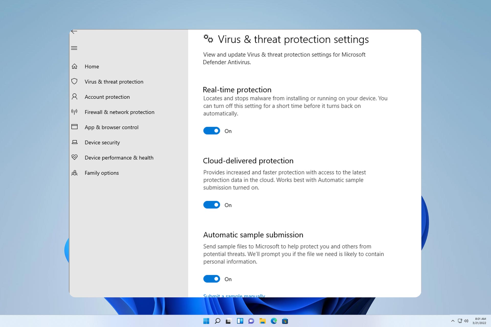This screenshot has width=491, height=327.
Task: Click the Virus & threat protection settings title
Action: coord(293,39)
